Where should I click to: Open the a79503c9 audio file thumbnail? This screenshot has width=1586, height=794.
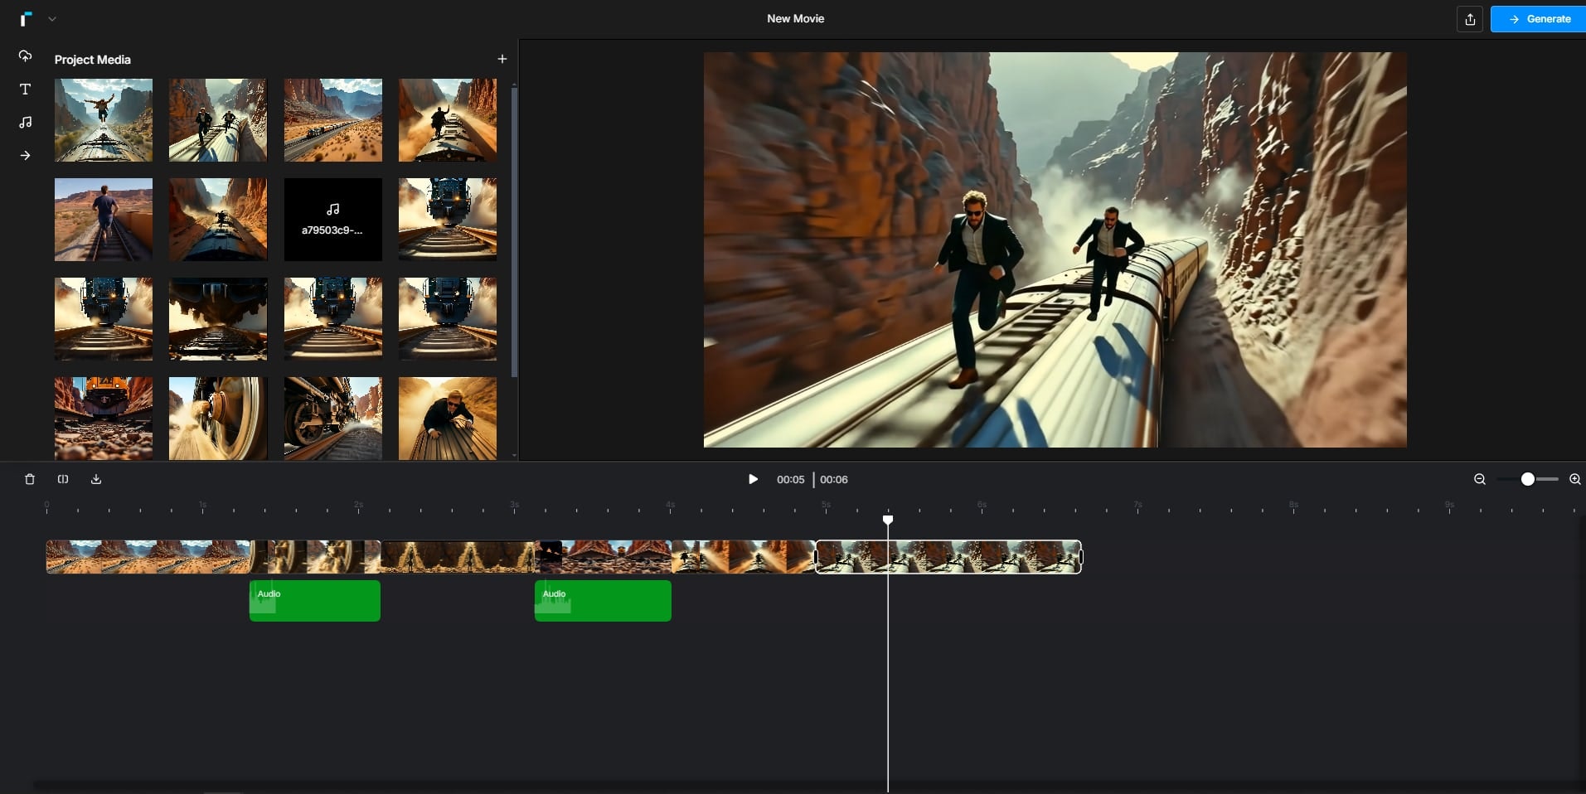point(333,220)
